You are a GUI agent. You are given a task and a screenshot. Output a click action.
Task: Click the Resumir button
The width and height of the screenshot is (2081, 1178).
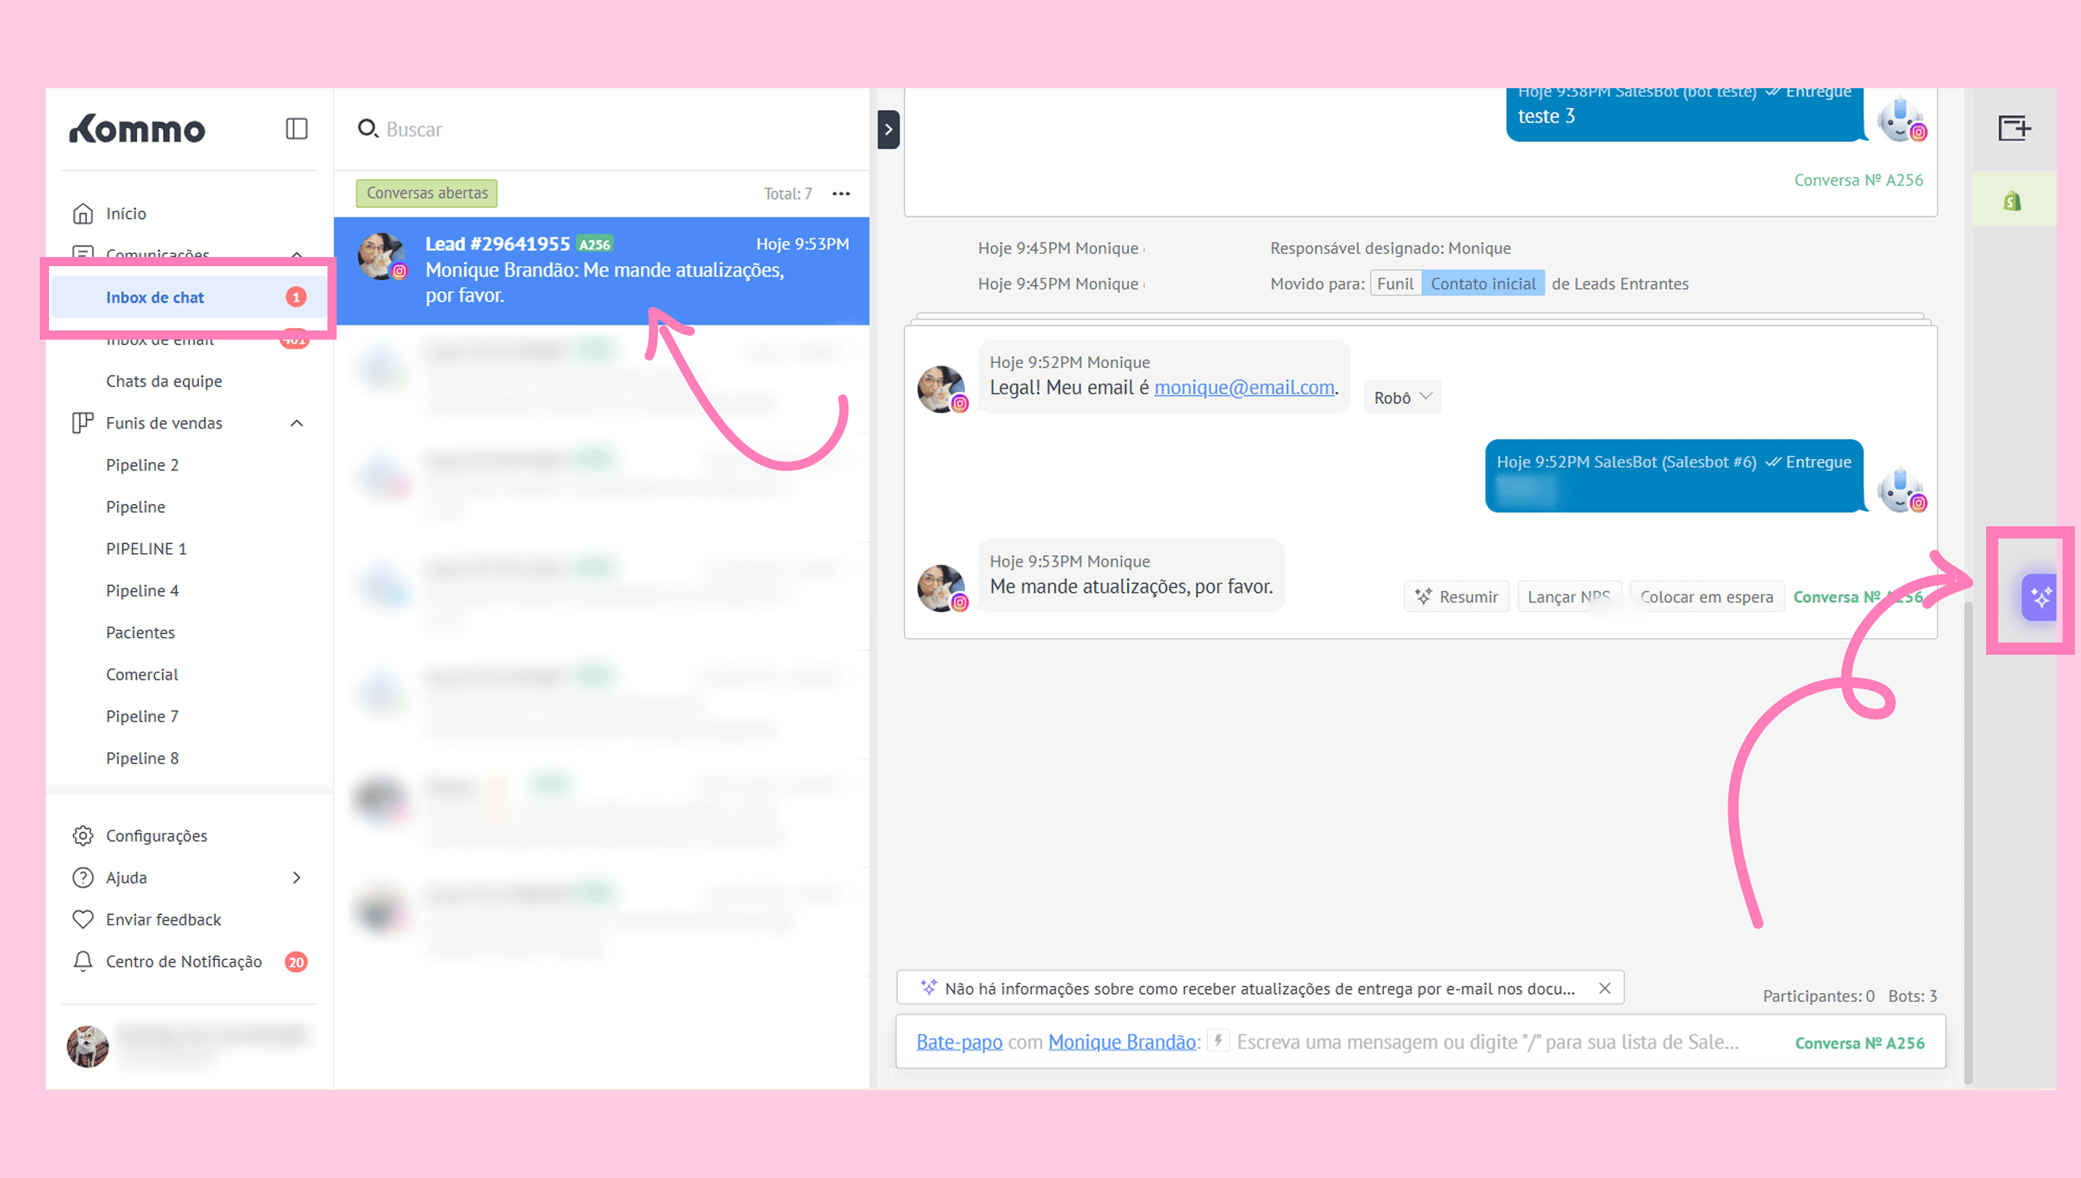tap(1457, 597)
